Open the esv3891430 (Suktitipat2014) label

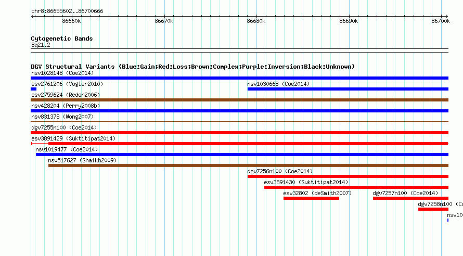[306, 182]
